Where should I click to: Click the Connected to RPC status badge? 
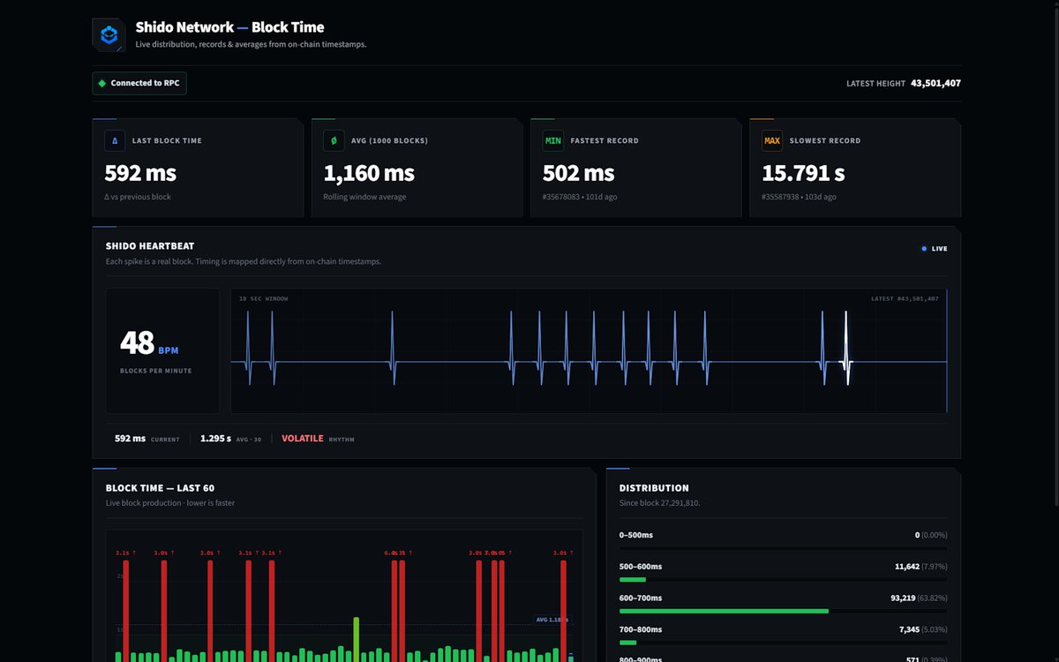[139, 83]
